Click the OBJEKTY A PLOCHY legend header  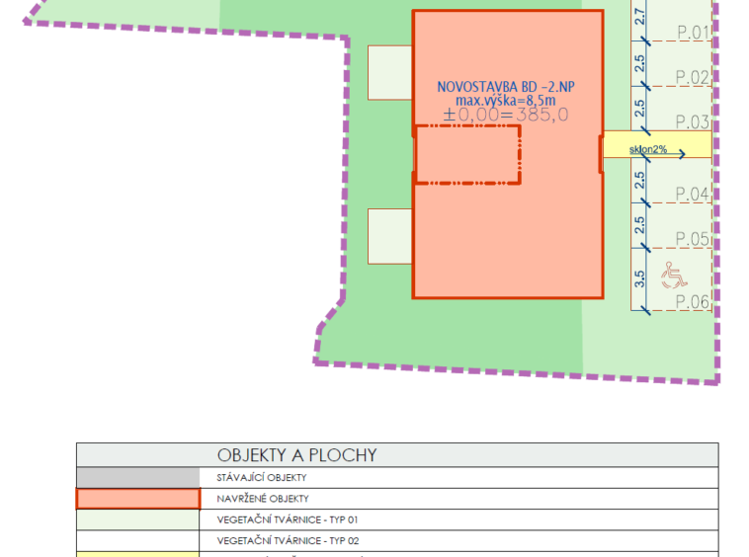click(x=296, y=455)
